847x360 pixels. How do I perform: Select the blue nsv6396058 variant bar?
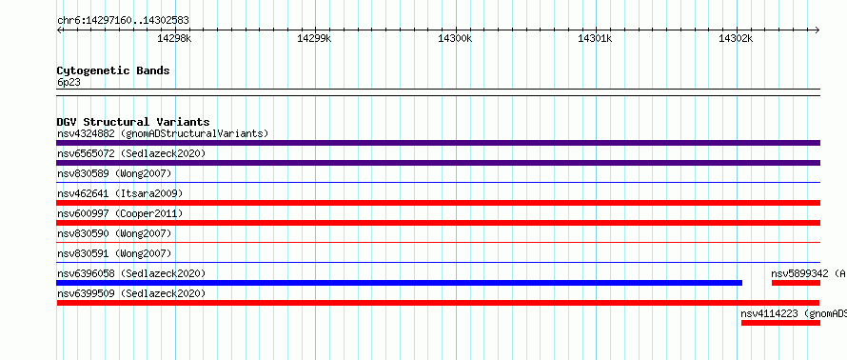pyautogui.click(x=399, y=283)
